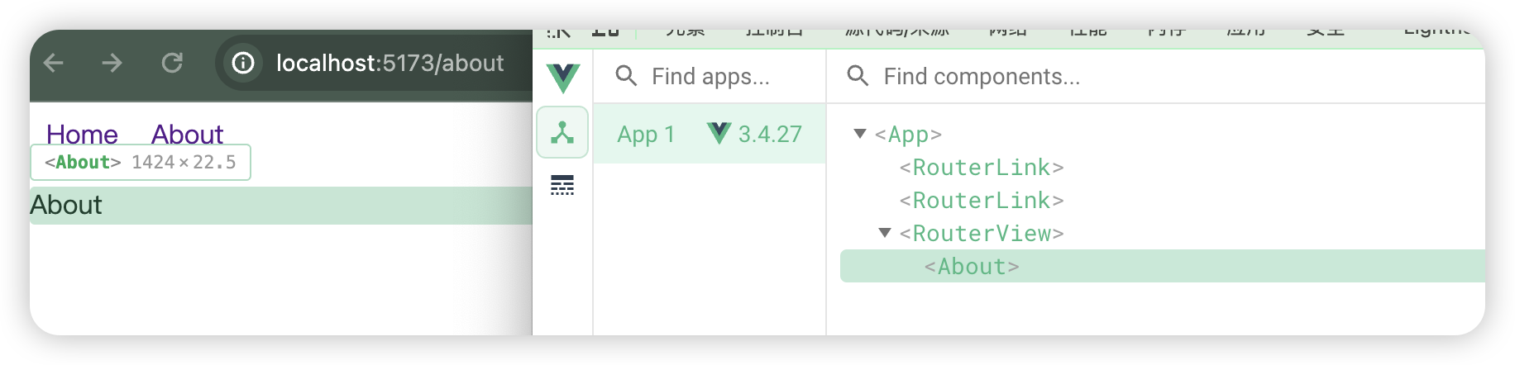Choose App 1 with Vue 3.4.27
The image size is (1515, 365).
(x=710, y=134)
